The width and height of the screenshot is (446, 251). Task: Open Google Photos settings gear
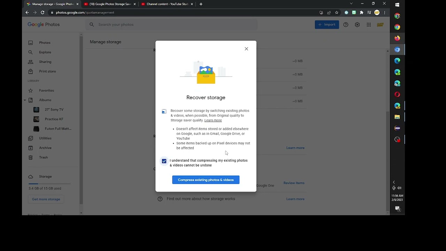point(357,25)
